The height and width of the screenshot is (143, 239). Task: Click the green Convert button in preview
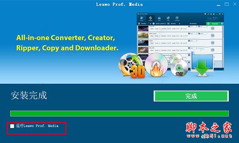tap(214, 24)
